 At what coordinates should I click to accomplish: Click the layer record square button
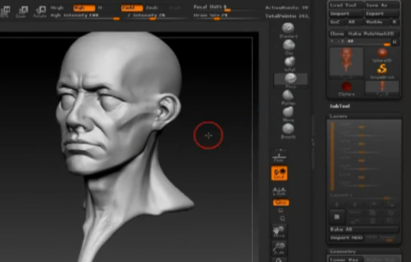pos(337,216)
